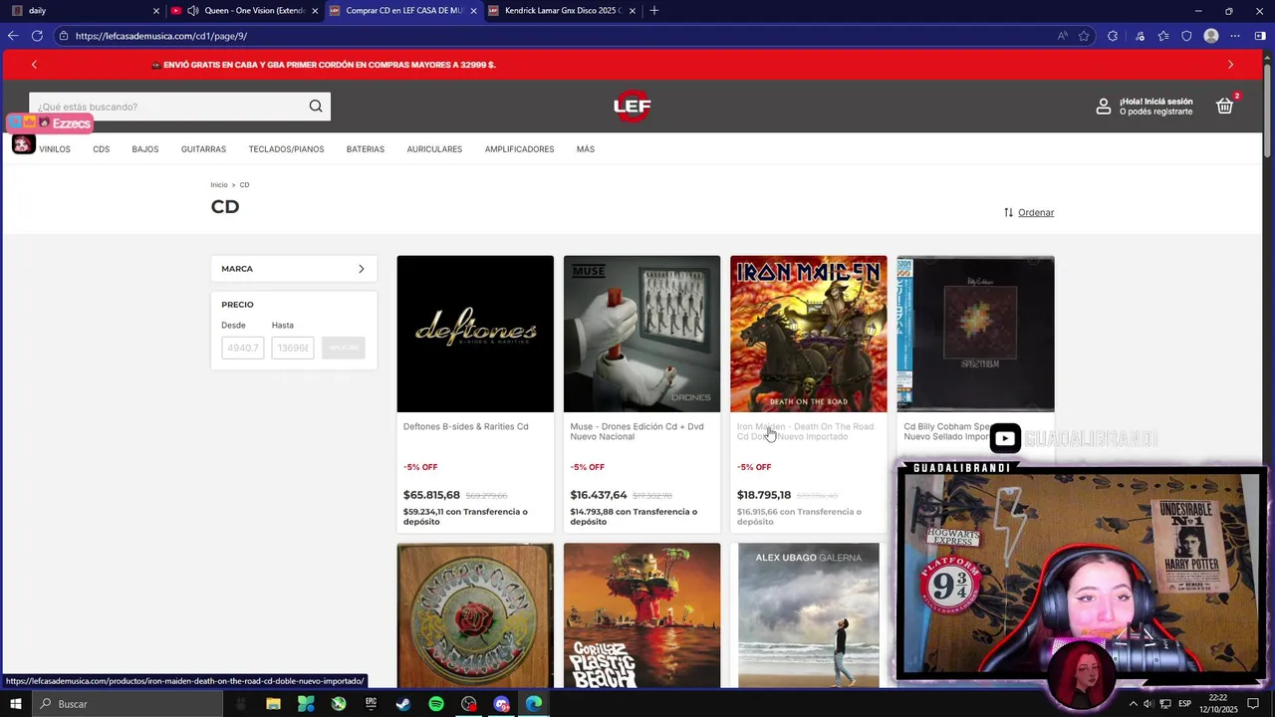Open Favorites list icon in toolbar

pos(1162,36)
